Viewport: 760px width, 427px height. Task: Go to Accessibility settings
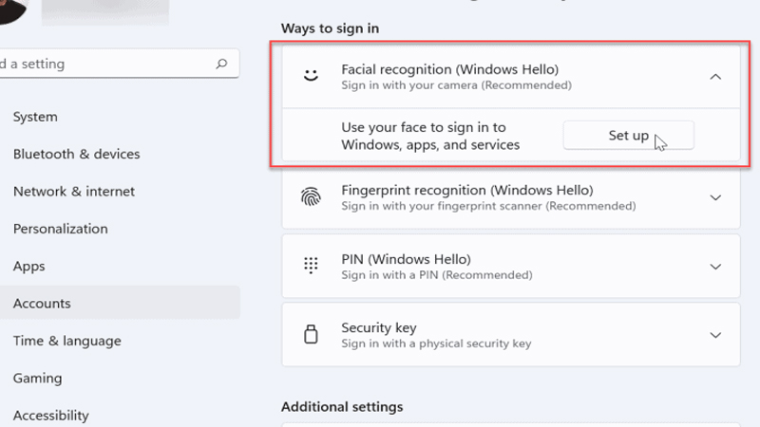51,415
